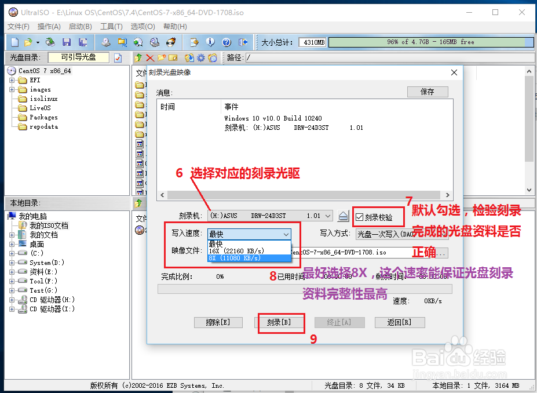Click the Burn CD/DVD image flame icon
This screenshot has height=393, width=537.
click(x=170, y=42)
